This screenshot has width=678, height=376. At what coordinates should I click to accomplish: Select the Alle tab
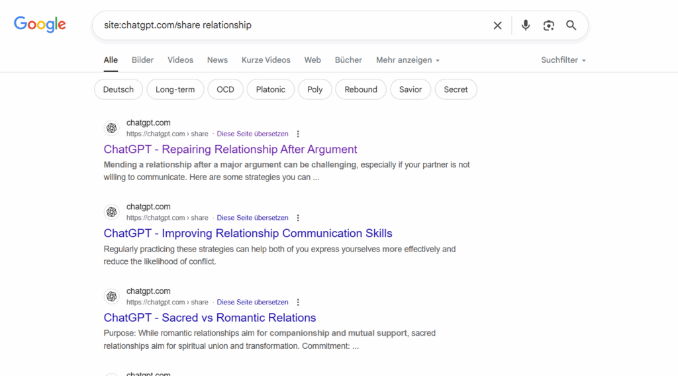pos(111,60)
